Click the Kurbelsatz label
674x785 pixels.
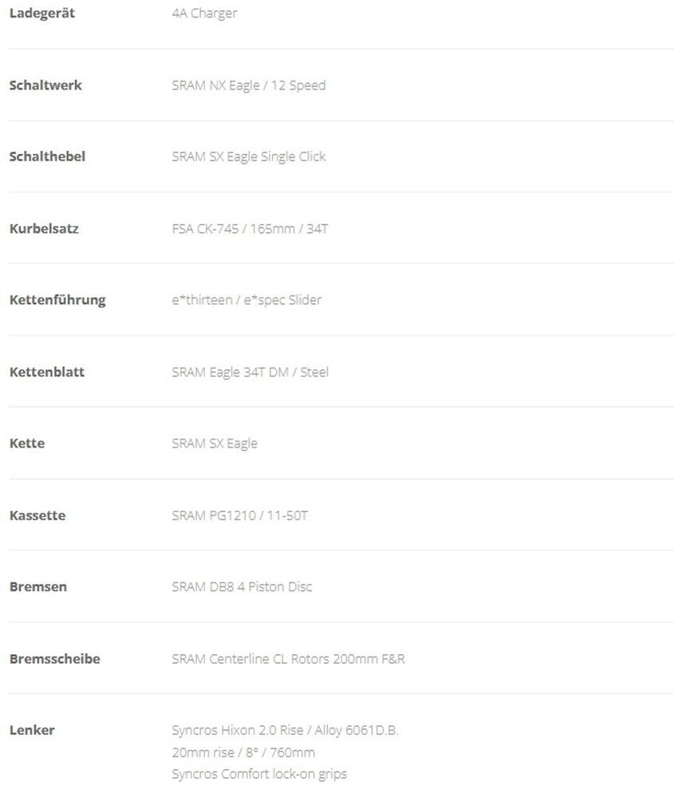point(44,229)
